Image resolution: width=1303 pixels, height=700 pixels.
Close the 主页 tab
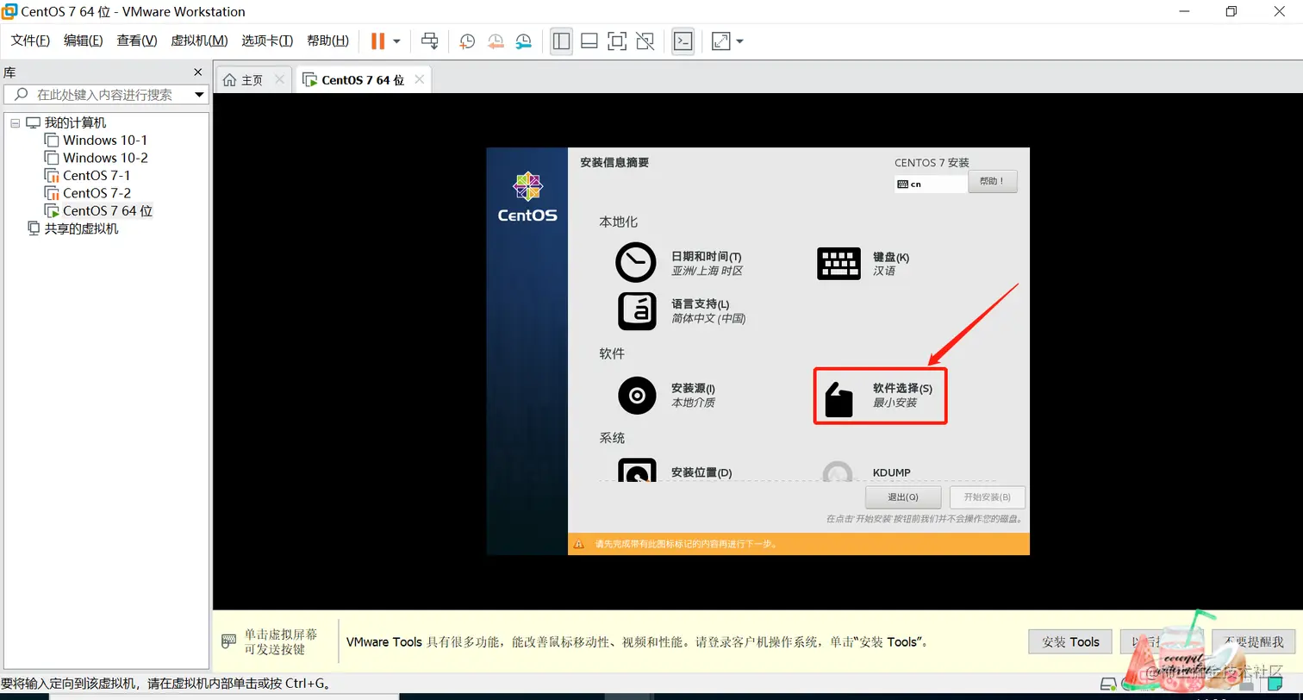coord(279,79)
